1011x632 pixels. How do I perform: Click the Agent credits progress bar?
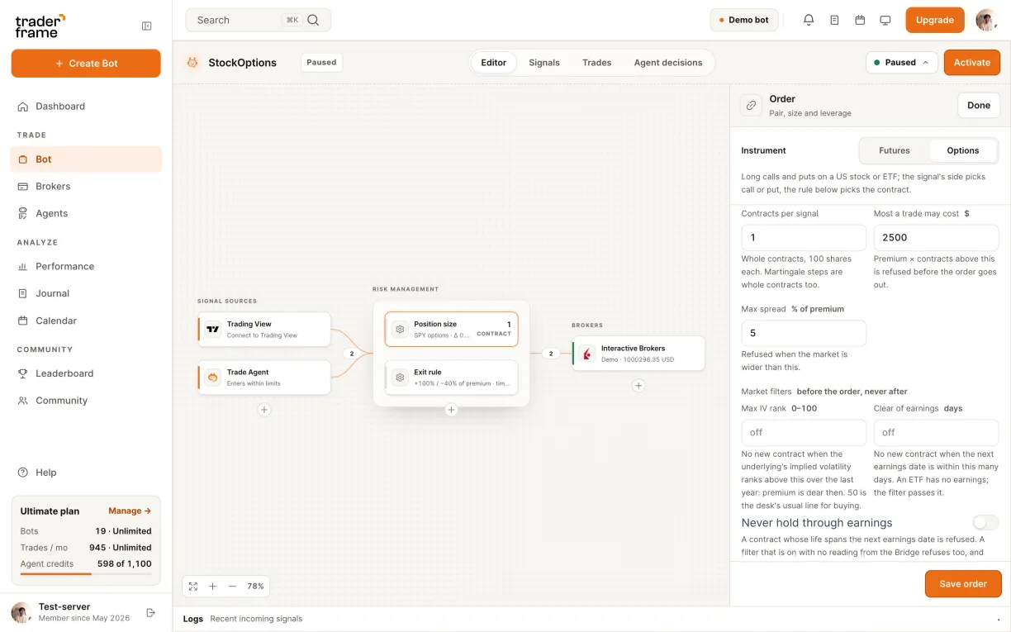click(x=86, y=573)
